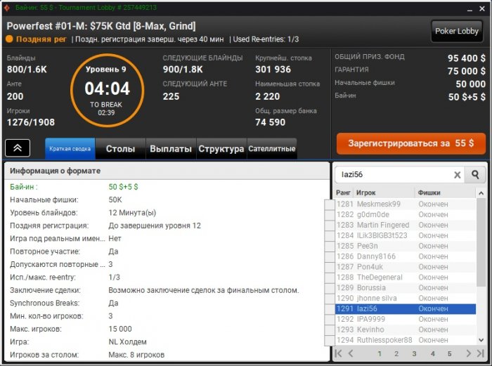This screenshot has width=492, height=366.
Task: Go to page 2 of players
Action: click(396, 354)
